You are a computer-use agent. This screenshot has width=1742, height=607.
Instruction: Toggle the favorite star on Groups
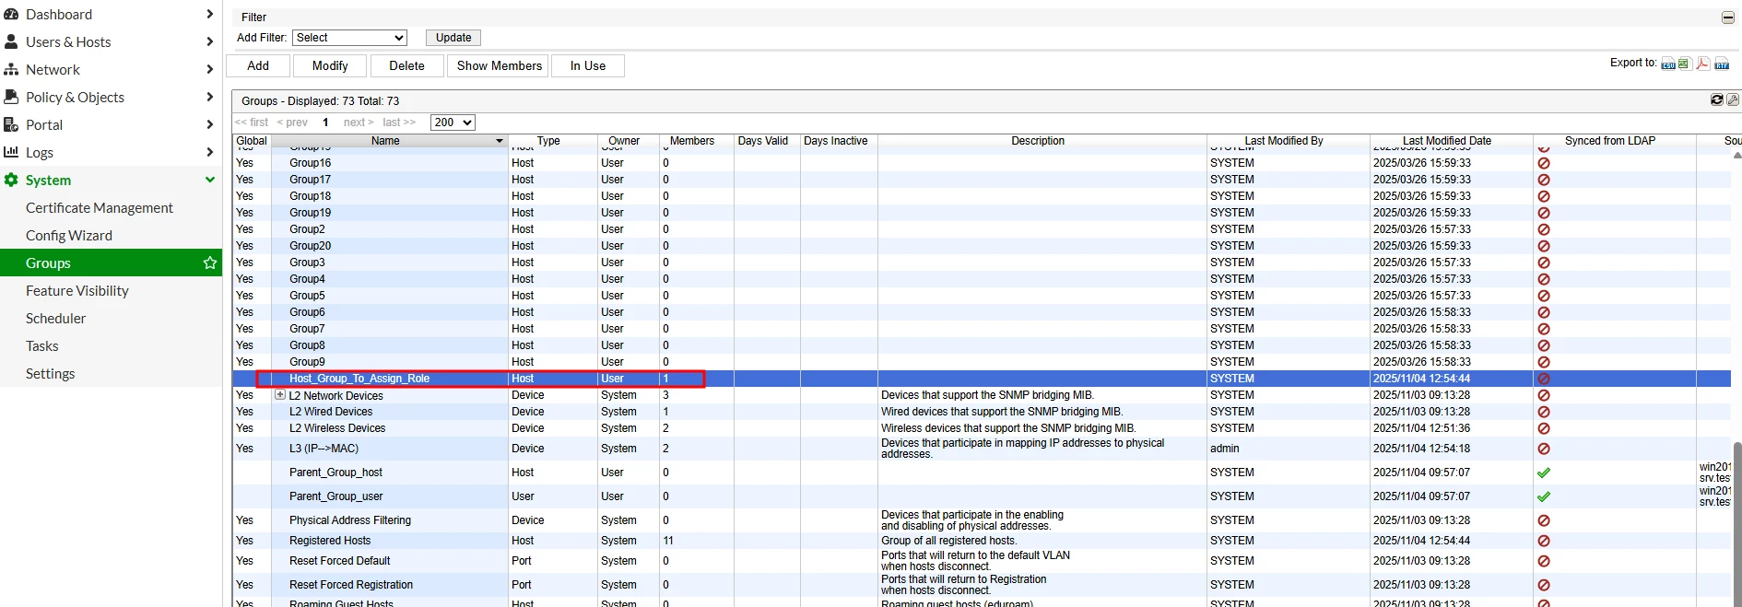pyautogui.click(x=210, y=263)
